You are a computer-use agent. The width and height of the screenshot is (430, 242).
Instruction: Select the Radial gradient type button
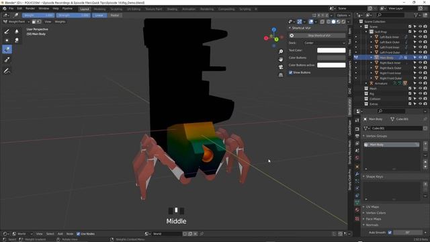(x=115, y=15)
